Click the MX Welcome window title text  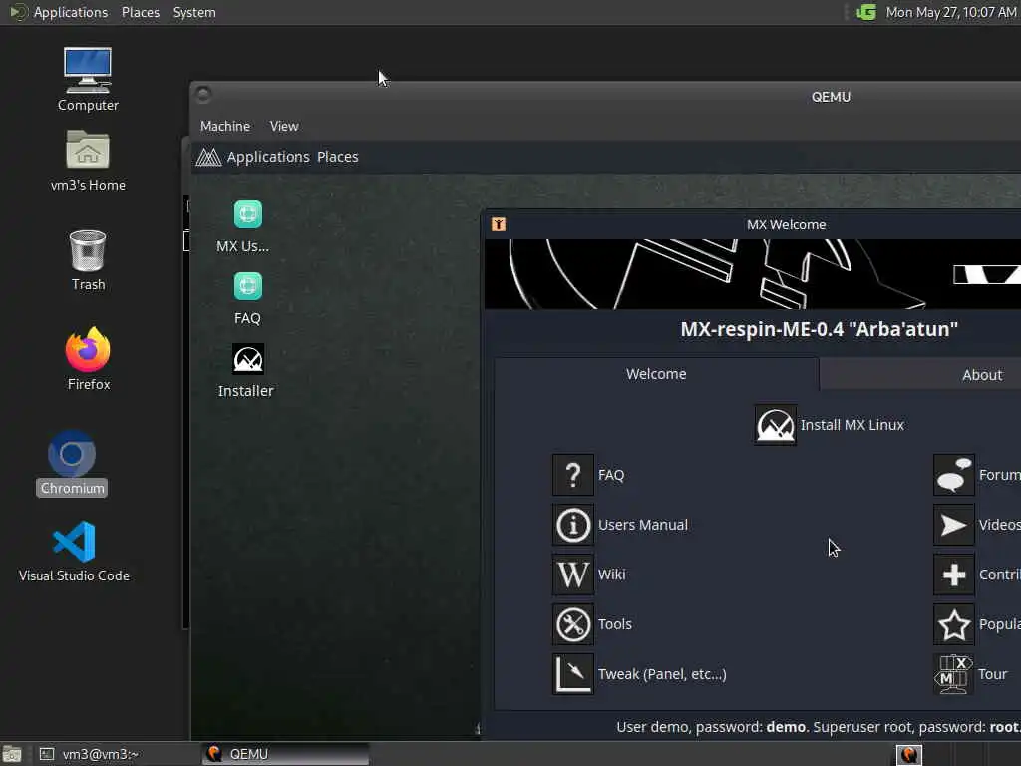click(x=786, y=224)
